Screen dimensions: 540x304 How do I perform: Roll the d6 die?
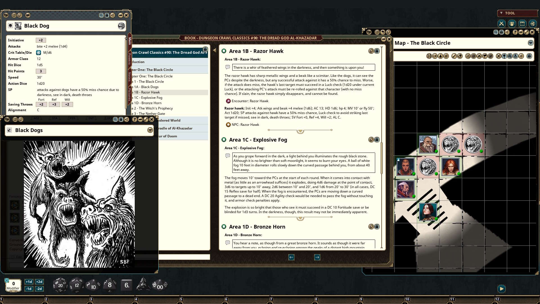coord(127,285)
